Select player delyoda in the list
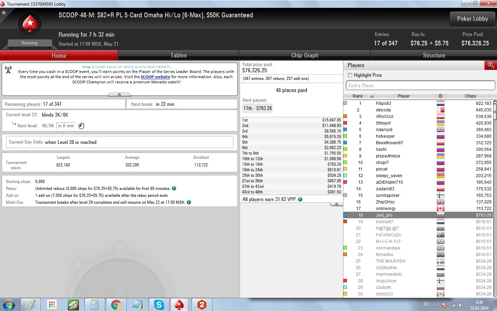497x311 pixels. (419, 110)
